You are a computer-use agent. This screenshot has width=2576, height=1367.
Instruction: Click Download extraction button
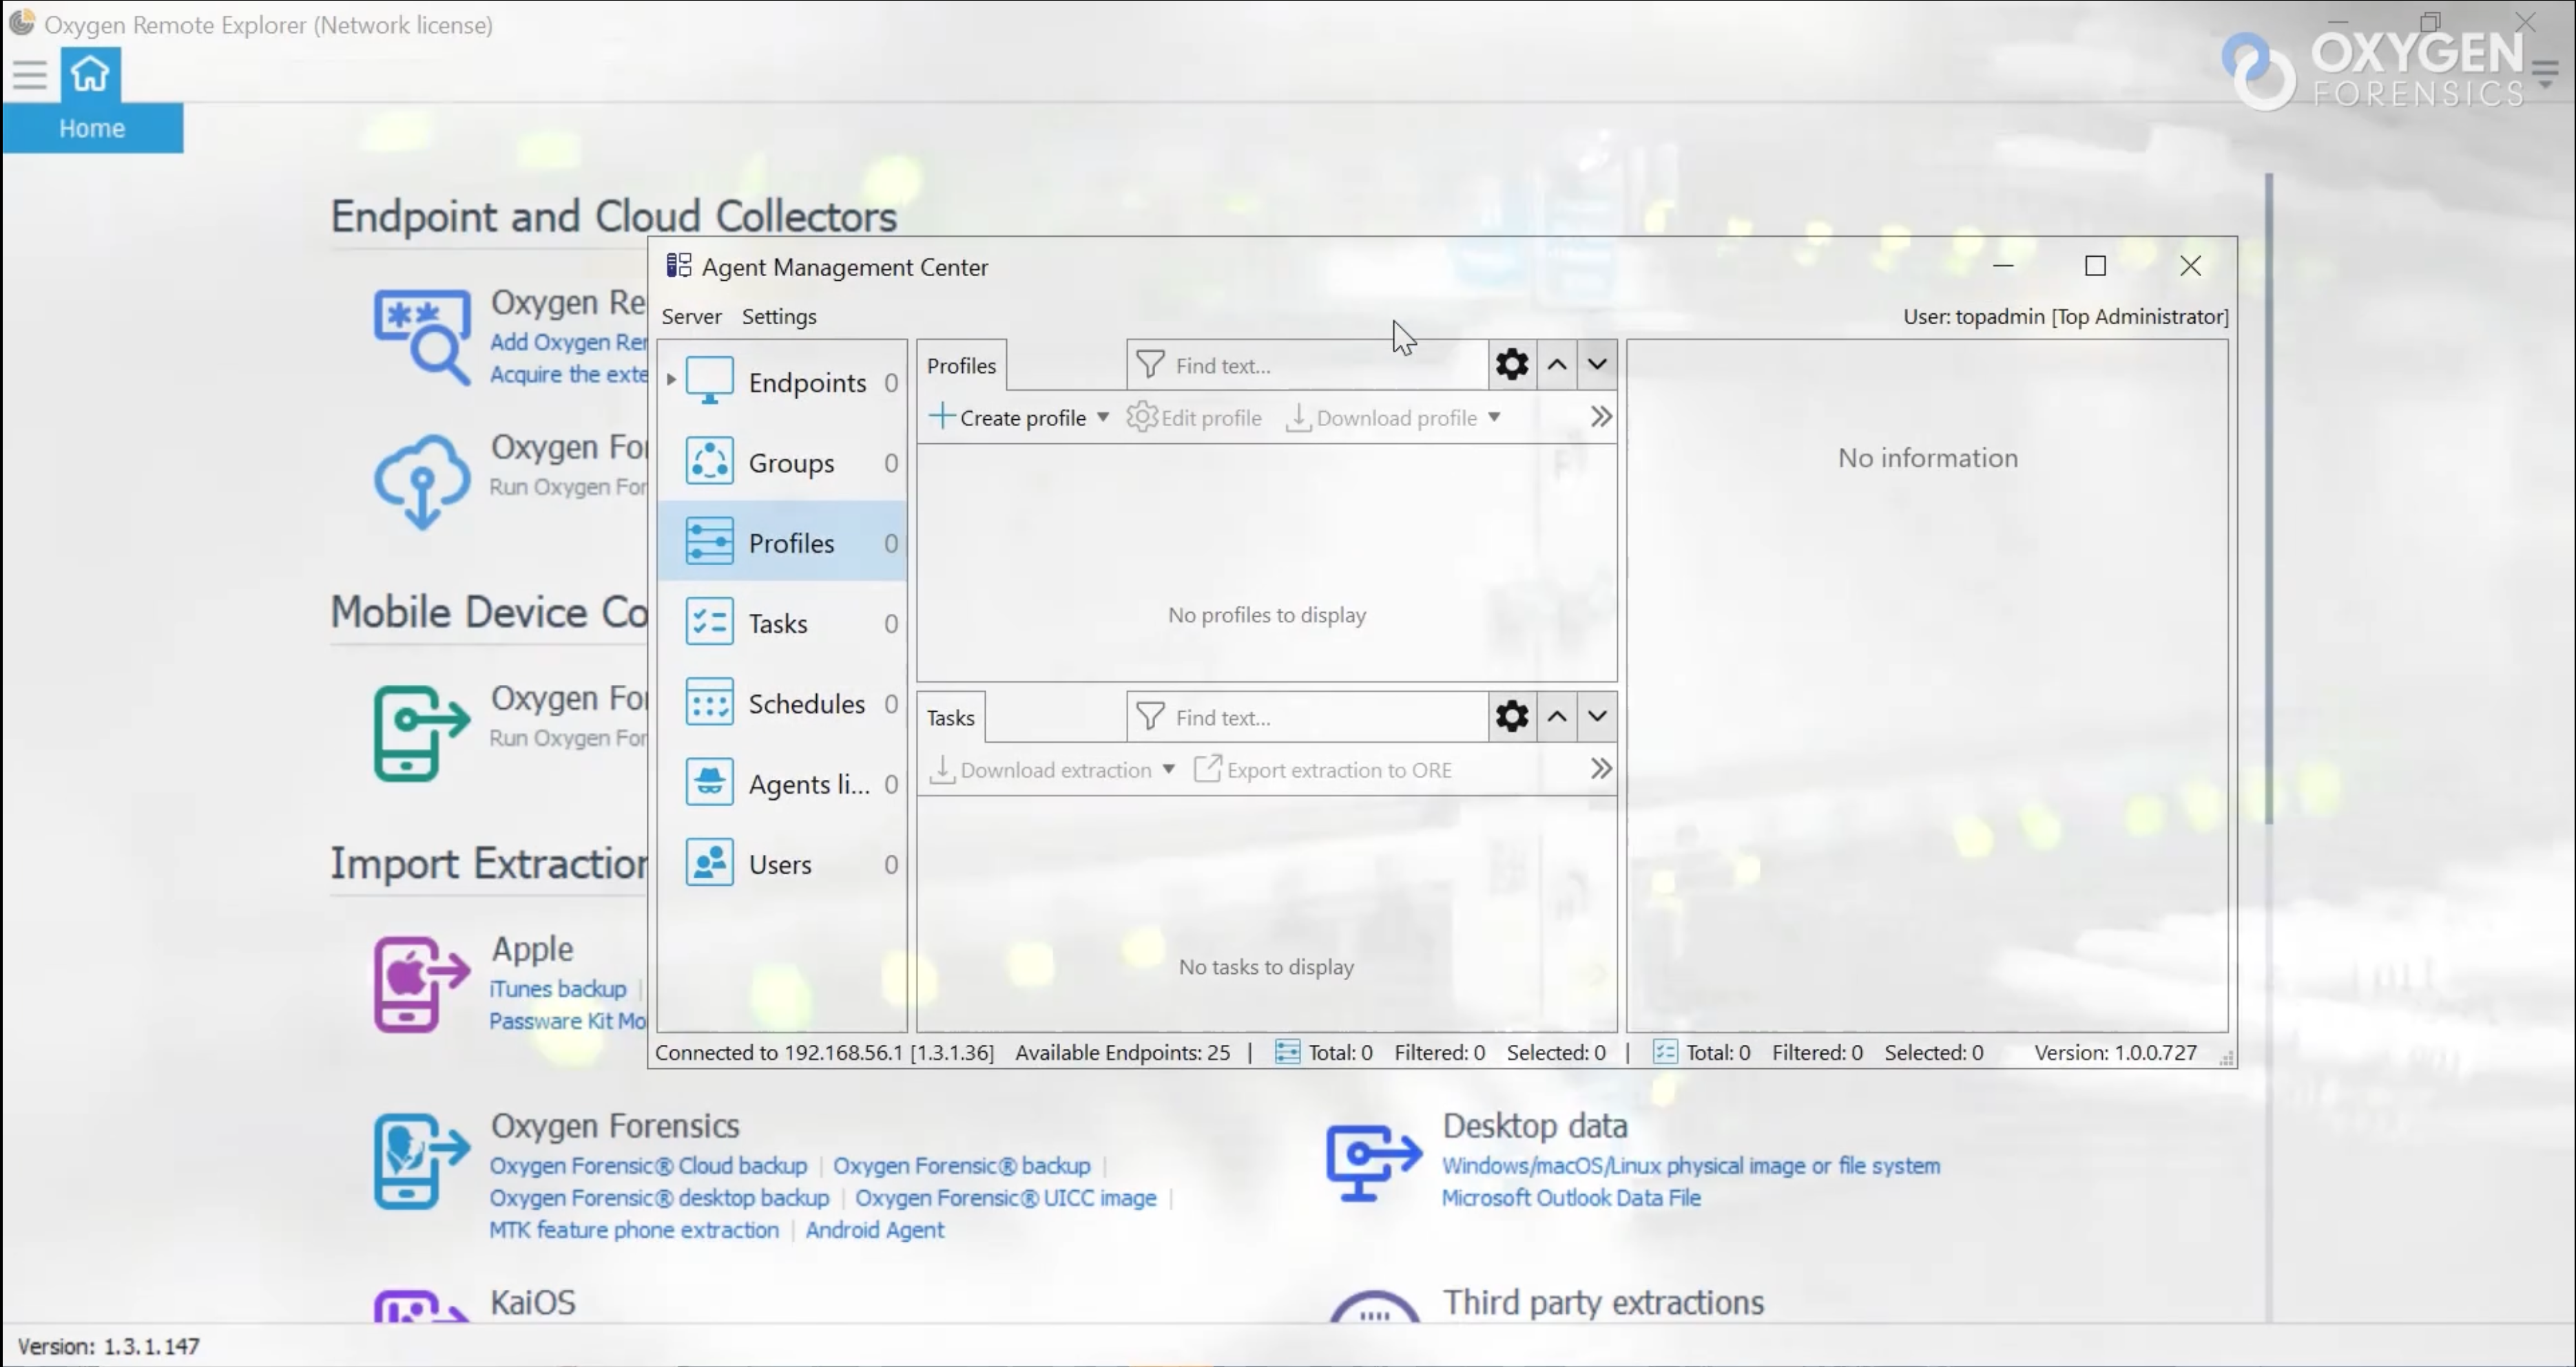tap(1041, 768)
